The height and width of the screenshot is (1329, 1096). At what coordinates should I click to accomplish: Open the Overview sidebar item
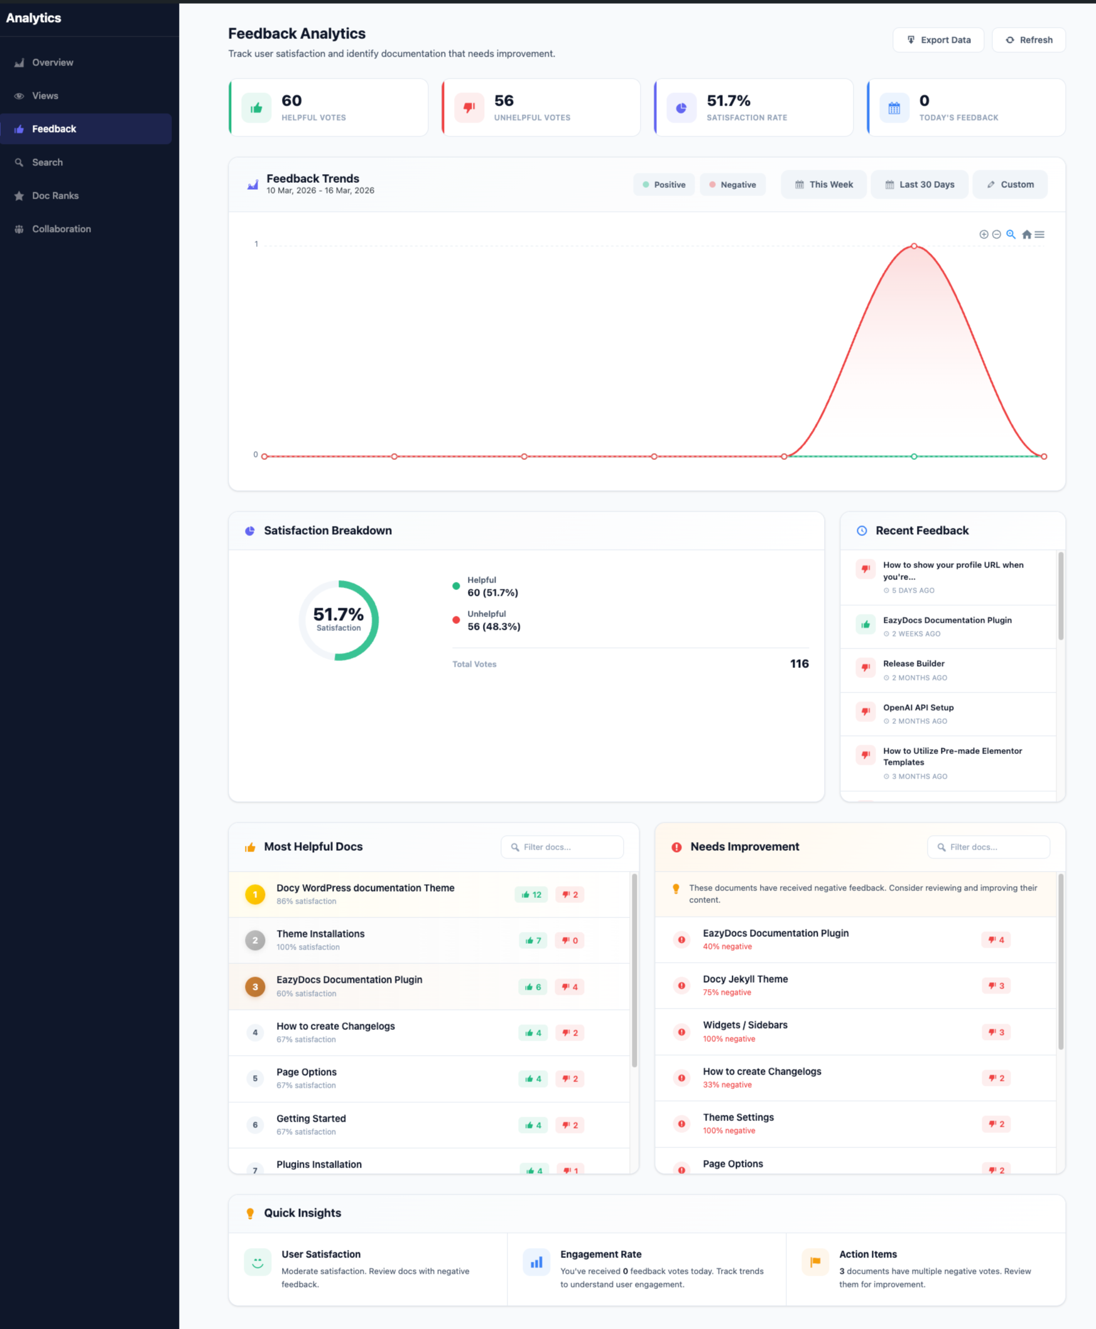click(x=52, y=63)
